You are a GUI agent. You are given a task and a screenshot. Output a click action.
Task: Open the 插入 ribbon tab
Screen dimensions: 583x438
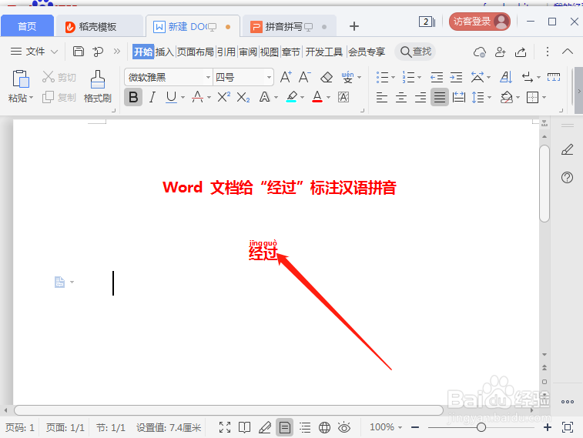164,52
